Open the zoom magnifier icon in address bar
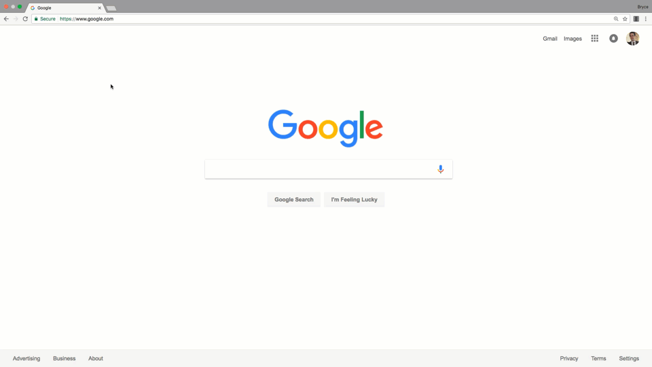 [x=616, y=19]
